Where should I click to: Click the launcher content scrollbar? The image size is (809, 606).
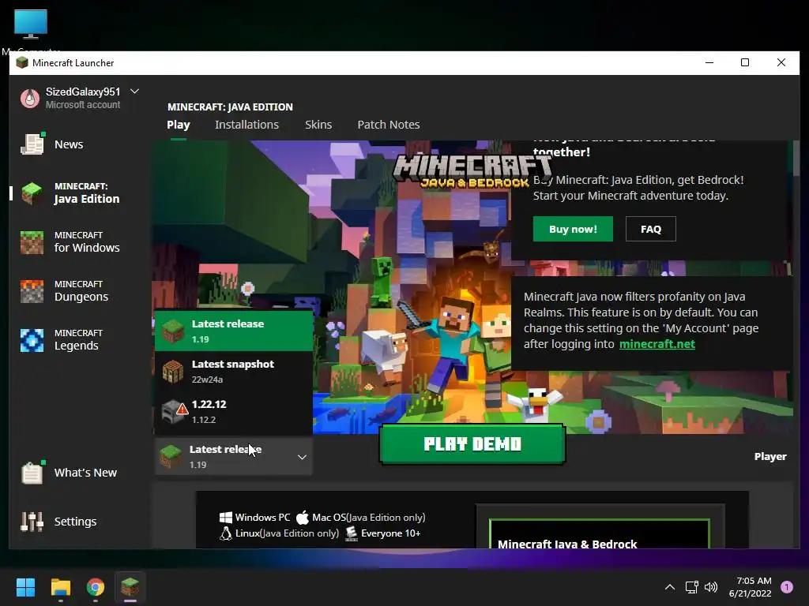796,158
